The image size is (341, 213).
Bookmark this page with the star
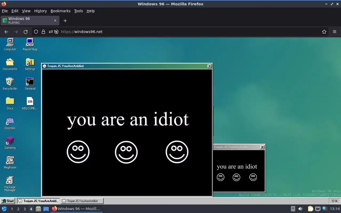pos(324,32)
